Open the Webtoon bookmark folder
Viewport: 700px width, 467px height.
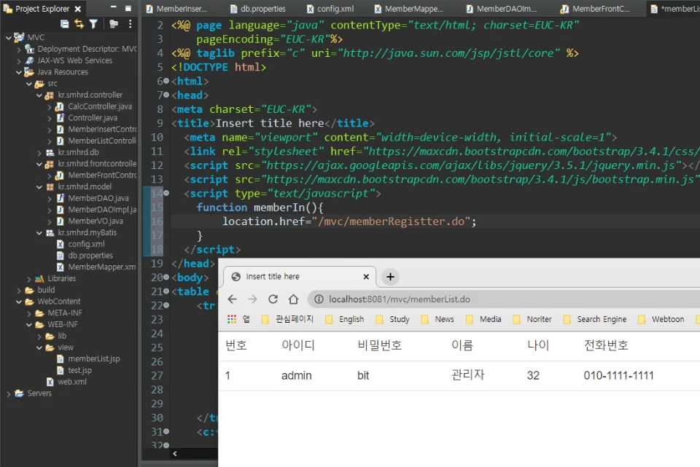pos(661,319)
